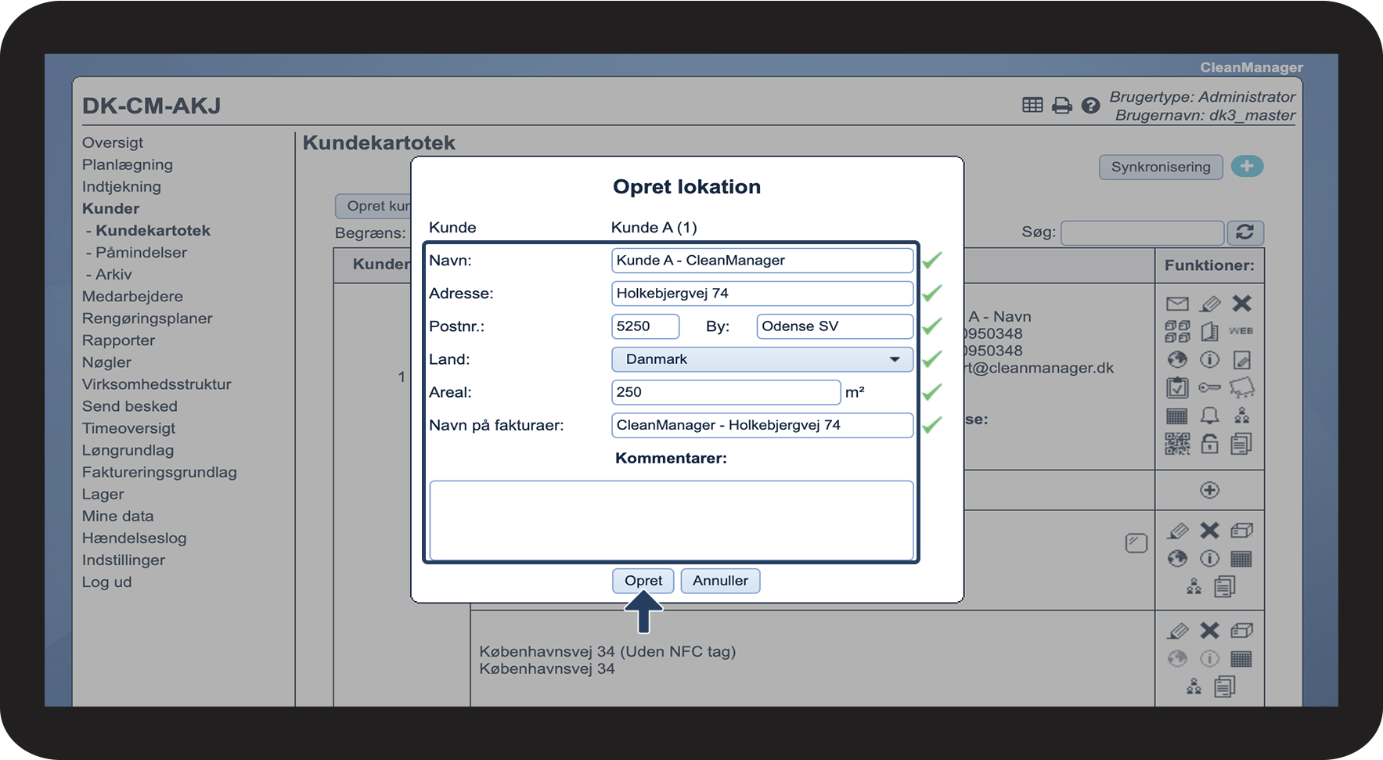Viewport: 1383px width, 760px height.
Task: Click the pencil icon in Københavnsvej 34 row
Action: click(1177, 631)
